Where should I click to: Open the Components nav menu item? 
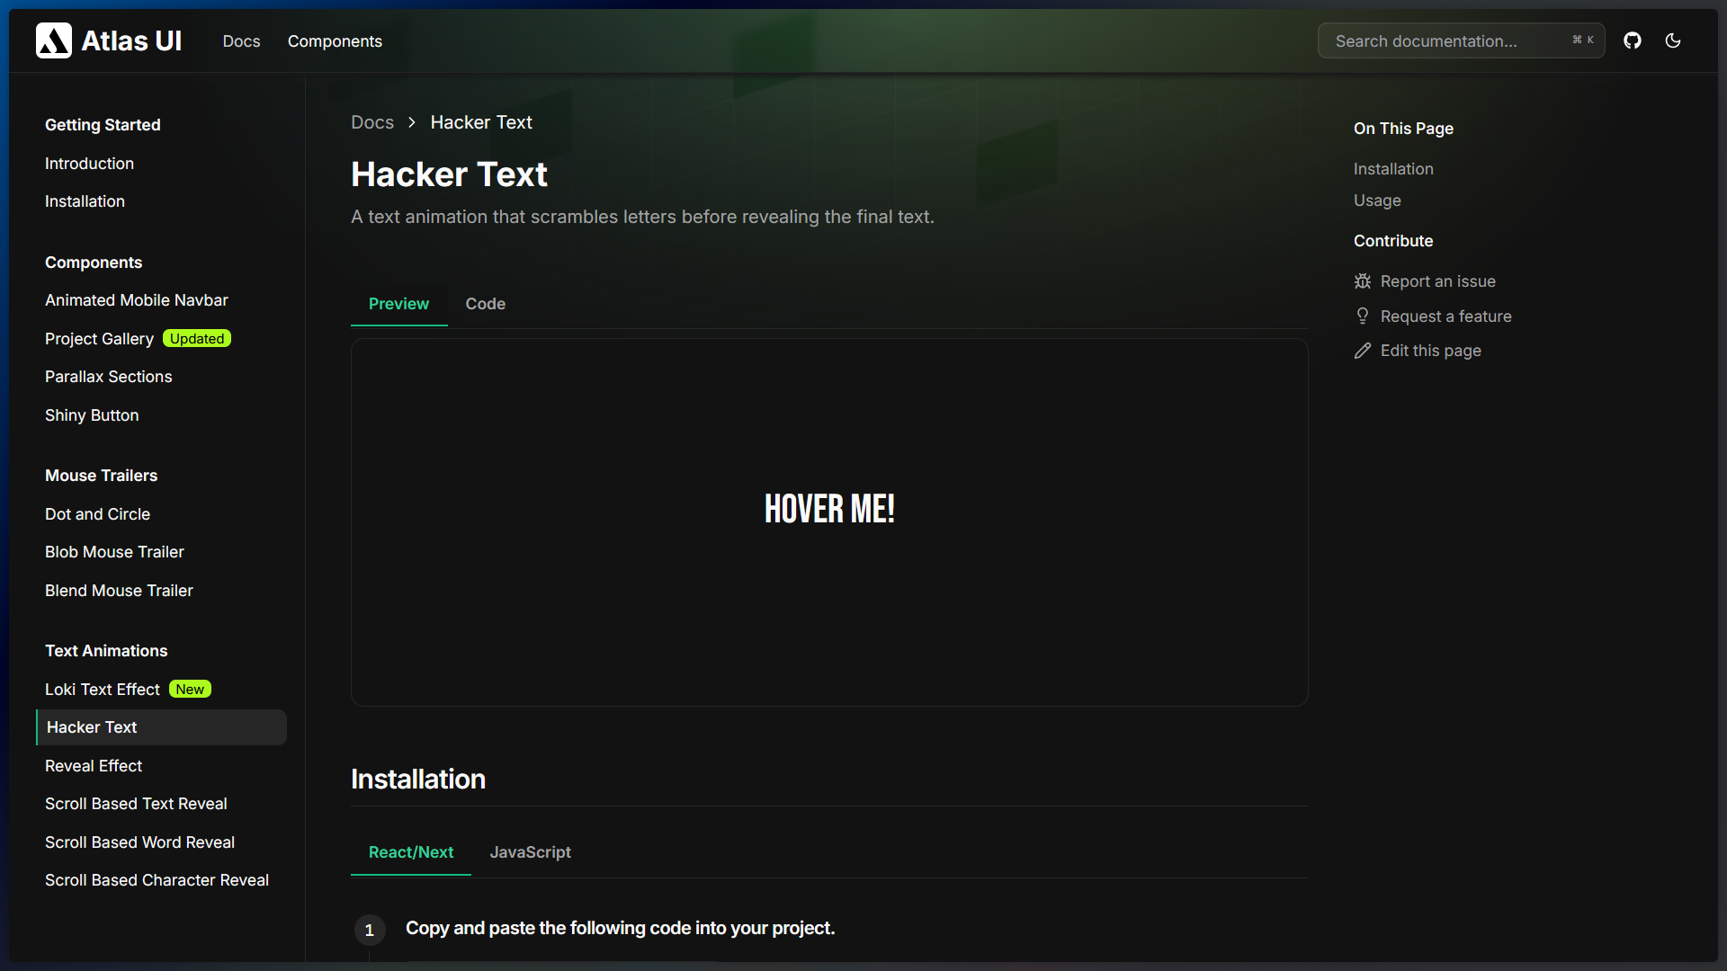click(335, 41)
